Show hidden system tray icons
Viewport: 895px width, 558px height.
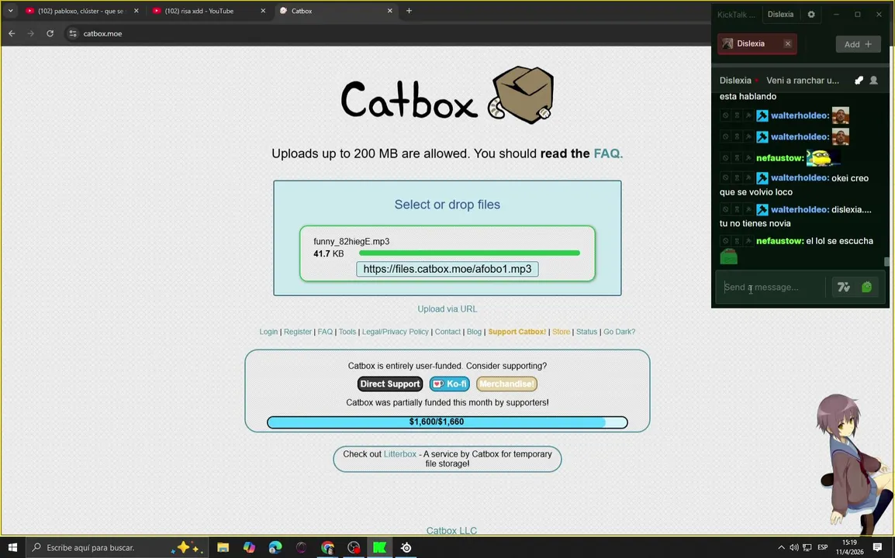point(781,548)
